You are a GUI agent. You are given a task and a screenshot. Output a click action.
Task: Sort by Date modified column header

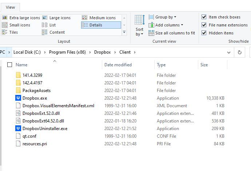tap(118, 65)
